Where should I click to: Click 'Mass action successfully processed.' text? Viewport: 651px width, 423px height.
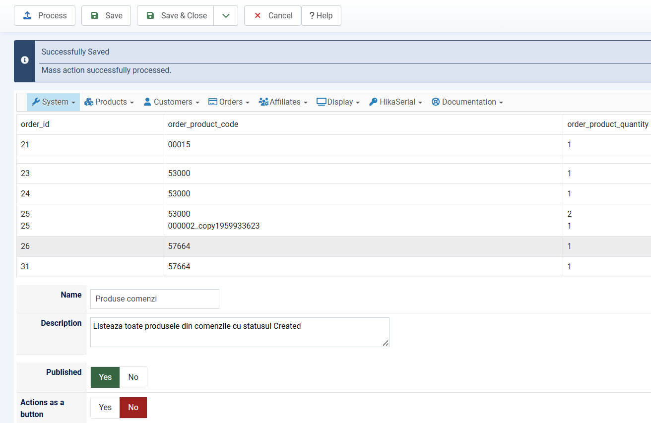[106, 70]
